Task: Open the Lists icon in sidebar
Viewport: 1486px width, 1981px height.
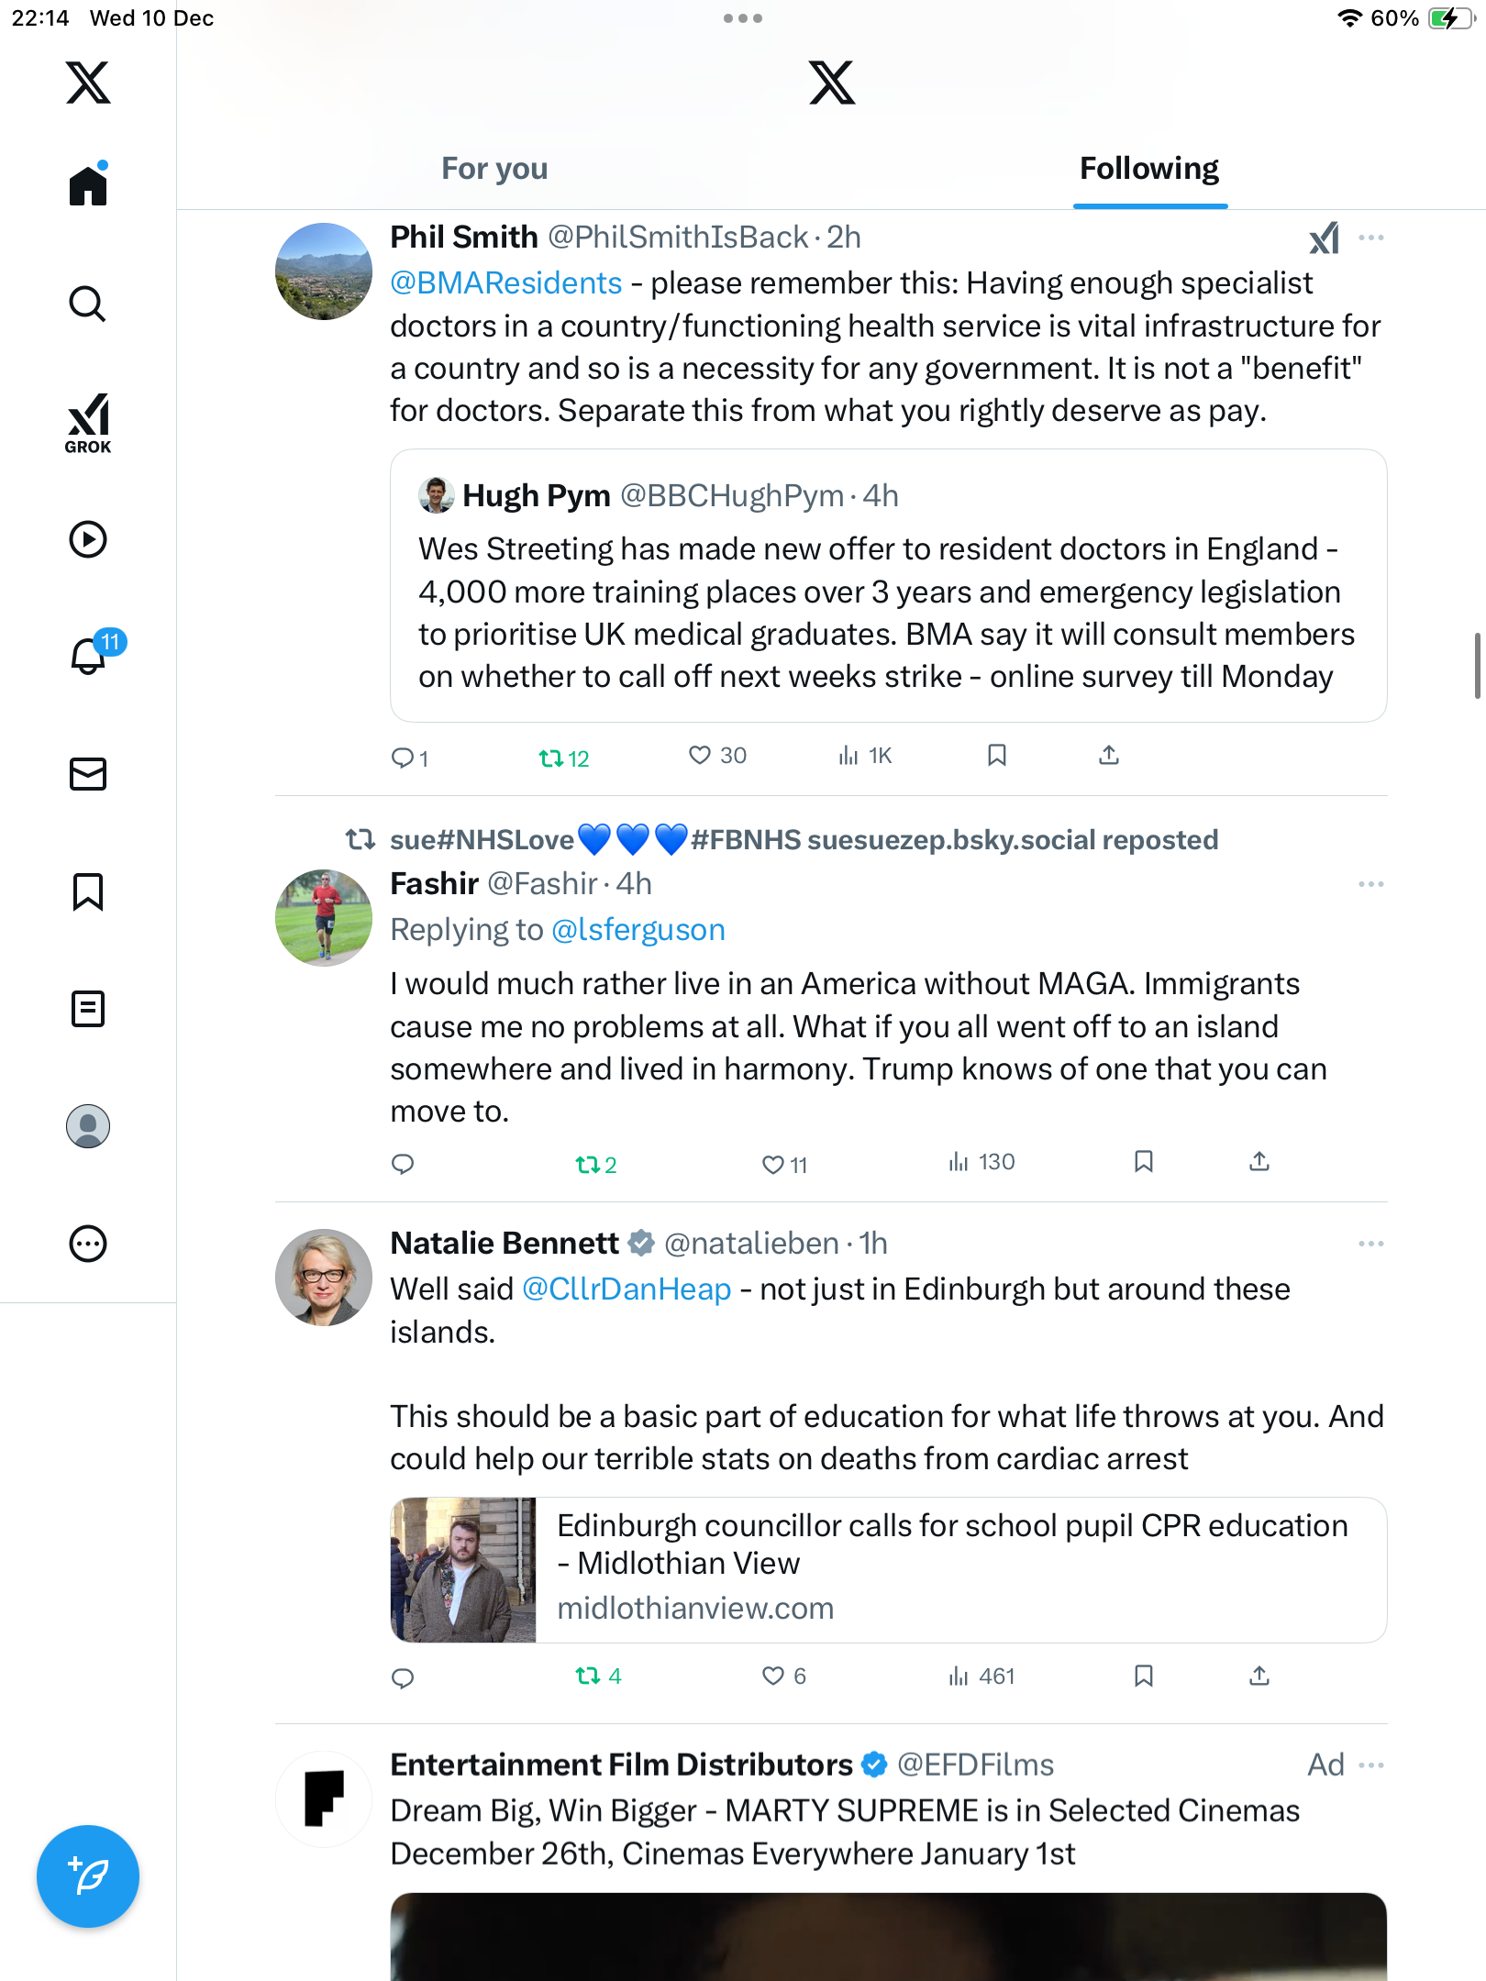Action: 88,1009
